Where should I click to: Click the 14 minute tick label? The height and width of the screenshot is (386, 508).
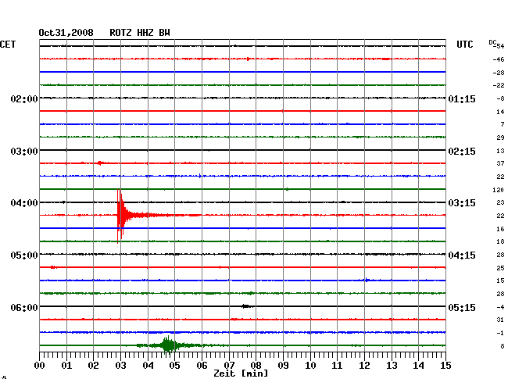418,366
